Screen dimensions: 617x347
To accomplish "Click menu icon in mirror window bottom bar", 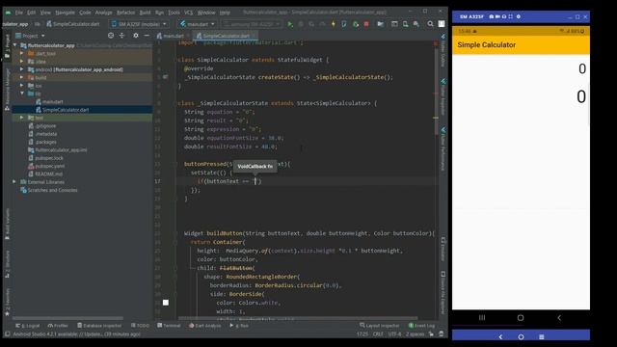I will point(542,337).
